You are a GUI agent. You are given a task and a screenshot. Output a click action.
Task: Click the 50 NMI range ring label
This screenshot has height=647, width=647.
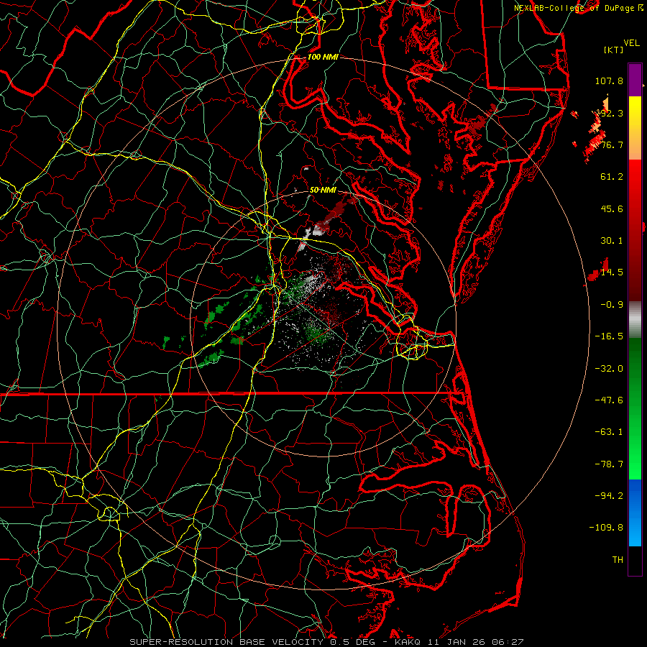coord(323,190)
